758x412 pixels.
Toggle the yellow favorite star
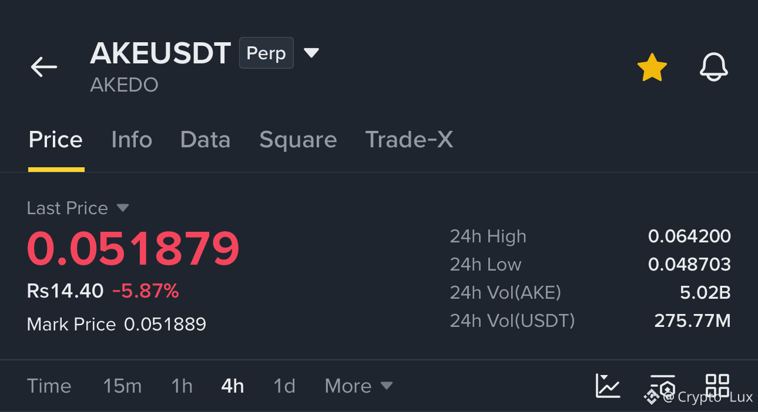pos(652,67)
